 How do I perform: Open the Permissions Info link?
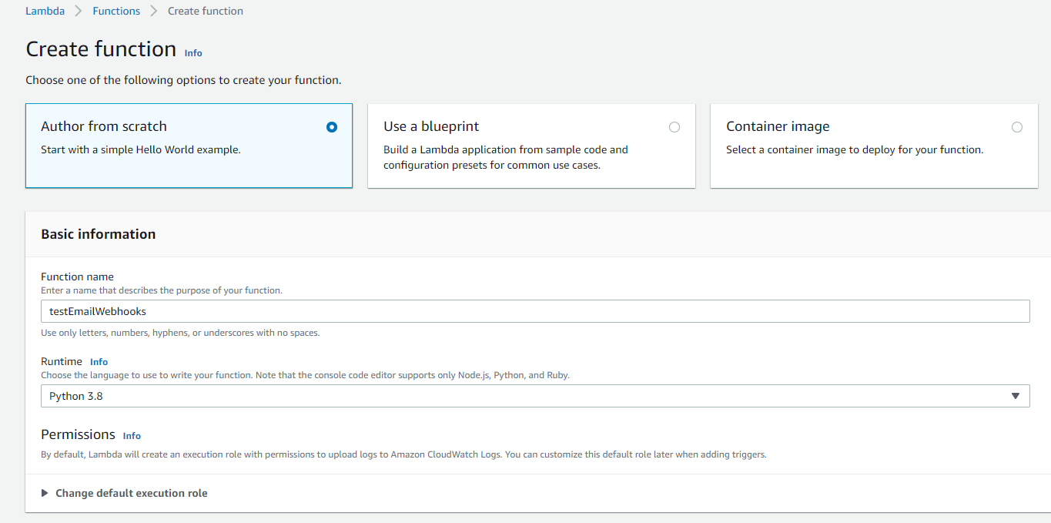pos(132,436)
